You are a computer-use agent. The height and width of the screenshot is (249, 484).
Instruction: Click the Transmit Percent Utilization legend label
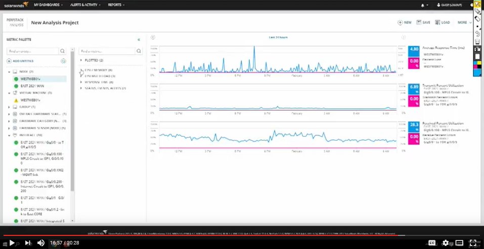(443, 86)
